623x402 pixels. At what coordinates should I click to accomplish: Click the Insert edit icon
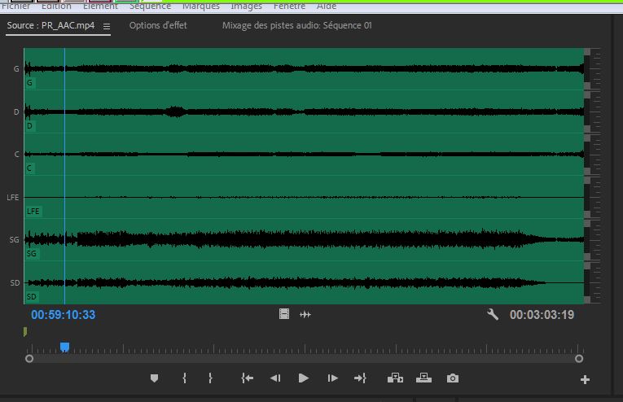[396, 378]
